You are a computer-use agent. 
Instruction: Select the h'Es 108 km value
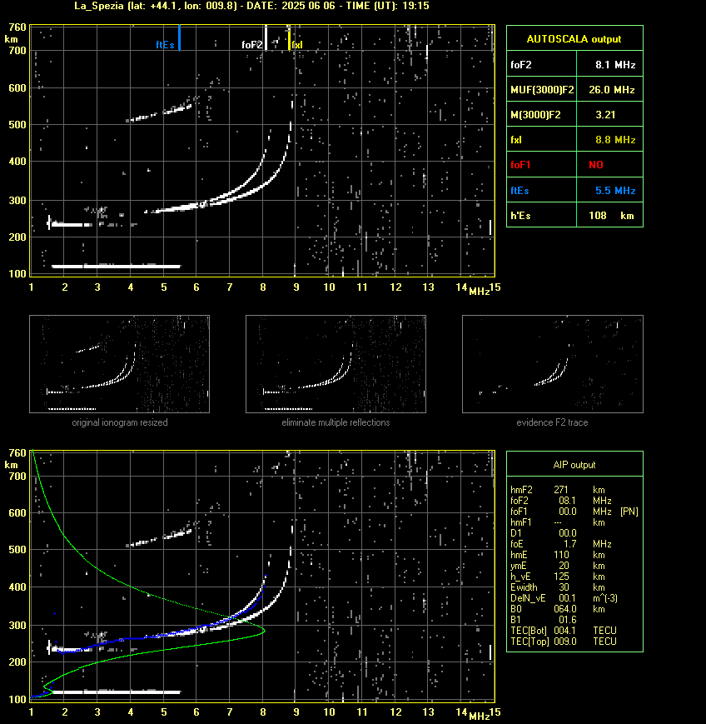[x=611, y=216]
